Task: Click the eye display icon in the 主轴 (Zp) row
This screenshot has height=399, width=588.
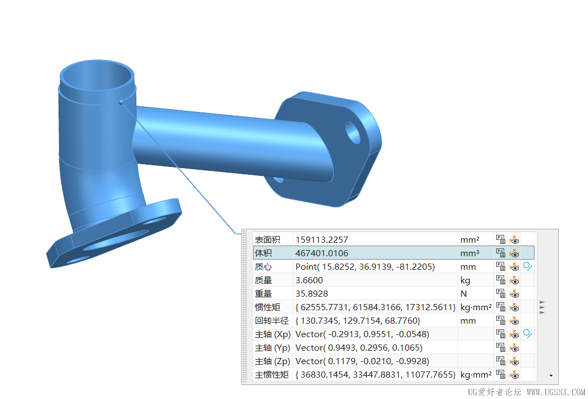Action: tap(514, 361)
